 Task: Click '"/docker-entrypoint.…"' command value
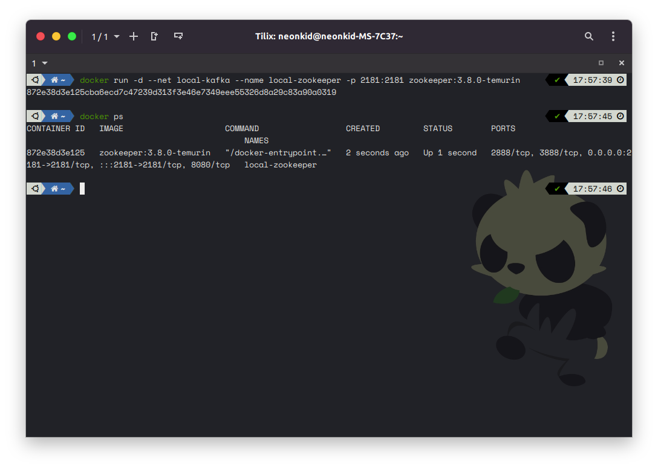278,153
